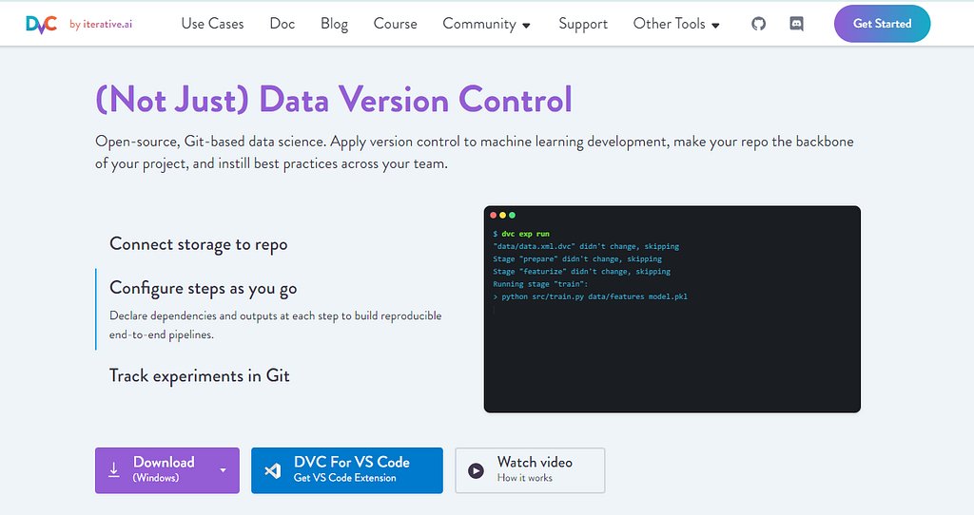The image size is (974, 515).
Task: Click the 'data/data.xml.dvc' terminal line
Action: click(x=586, y=246)
